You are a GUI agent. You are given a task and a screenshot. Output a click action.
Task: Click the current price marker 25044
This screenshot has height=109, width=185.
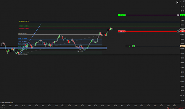pyautogui.click(x=182, y=30)
